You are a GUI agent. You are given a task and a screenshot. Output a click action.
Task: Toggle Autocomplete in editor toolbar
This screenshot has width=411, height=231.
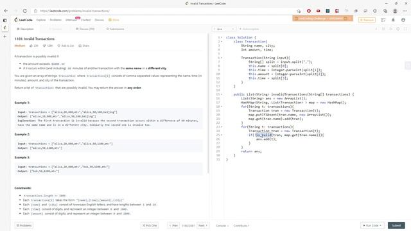point(249,29)
